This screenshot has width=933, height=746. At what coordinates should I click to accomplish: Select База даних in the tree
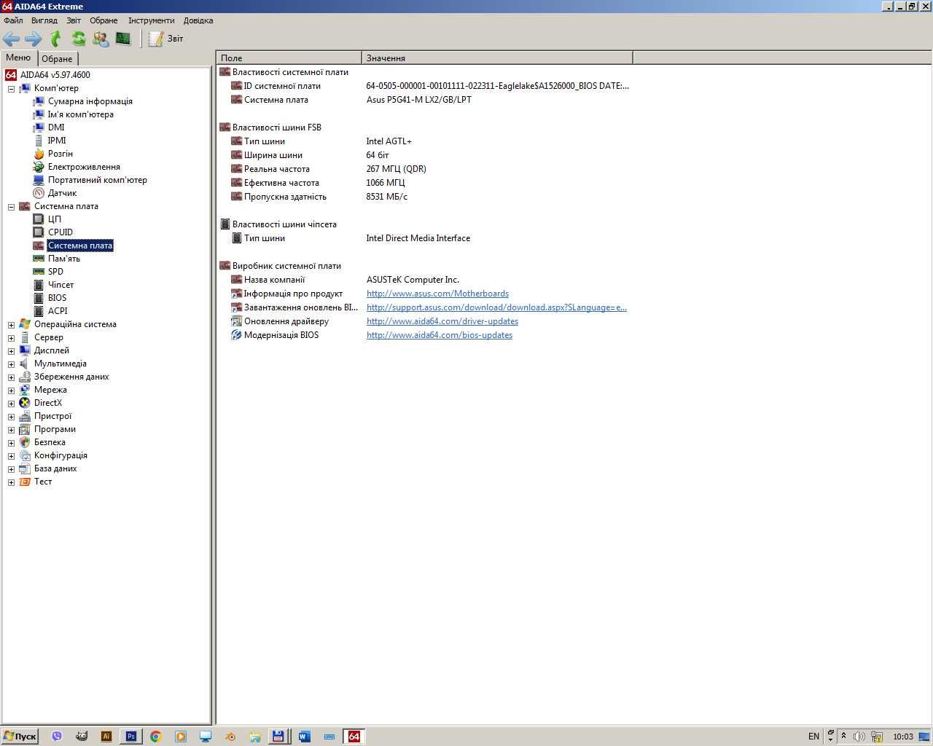coord(55,468)
